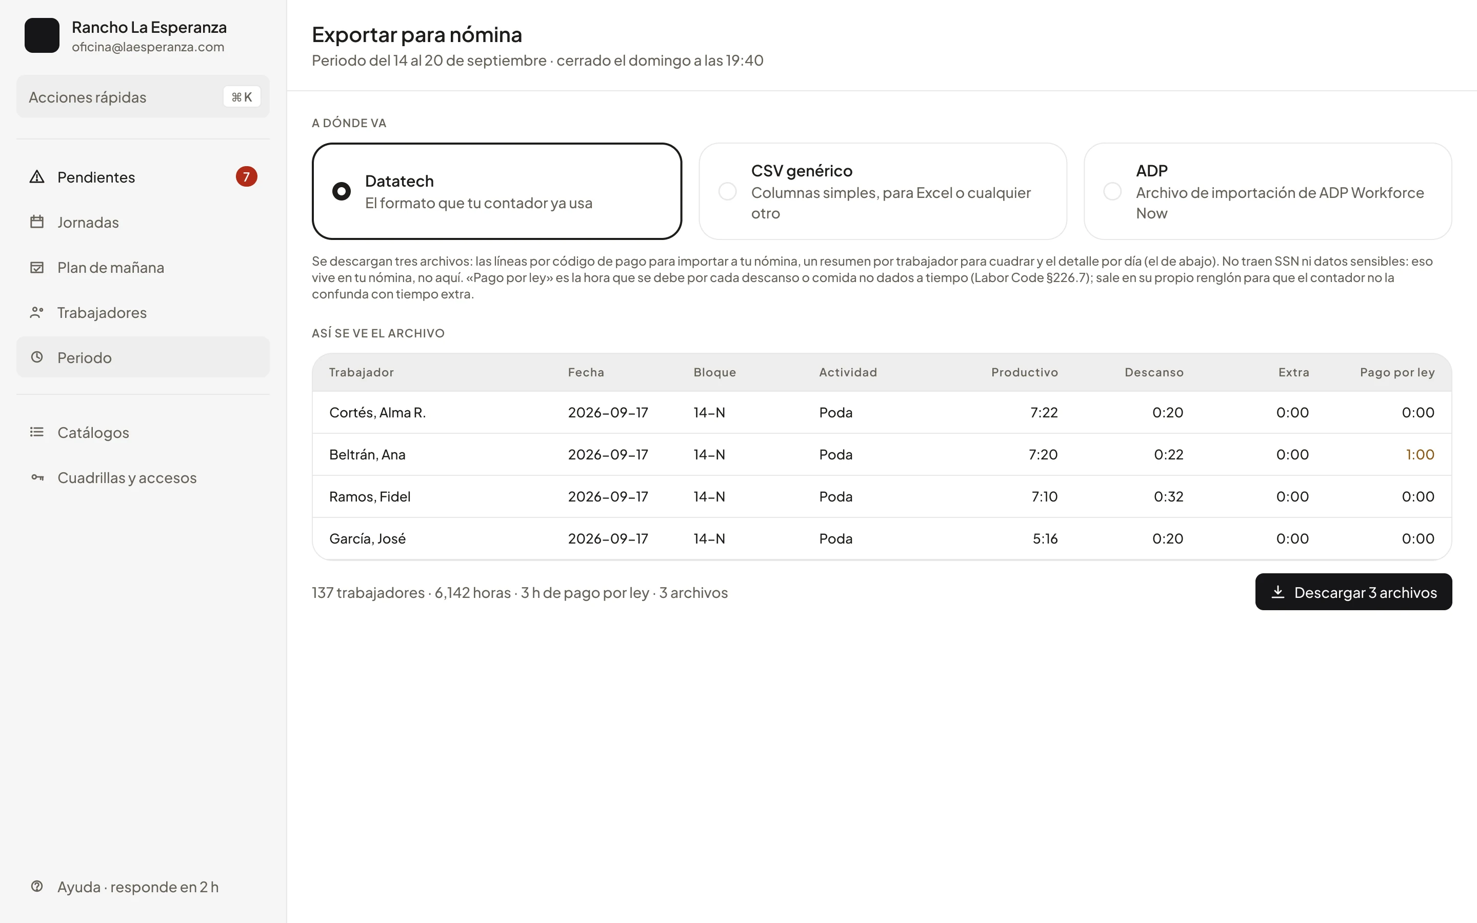Image resolution: width=1477 pixels, height=923 pixels.
Task: Focus the Acciones rápidas search field
Action: click(143, 97)
